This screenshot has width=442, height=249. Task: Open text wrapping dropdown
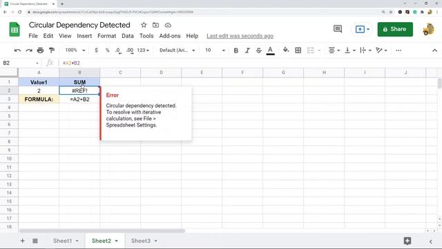pyautogui.click(x=366, y=50)
